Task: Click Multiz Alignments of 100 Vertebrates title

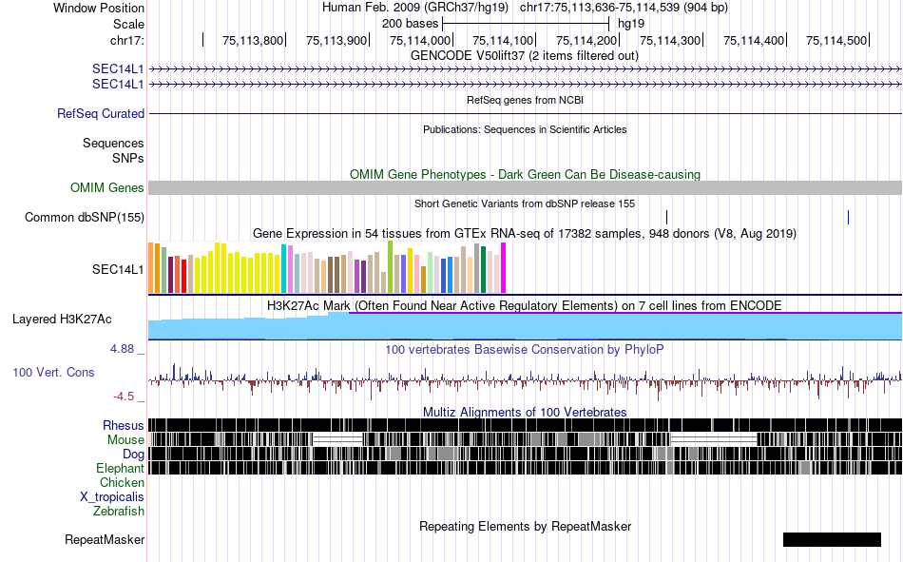Action: point(525,412)
